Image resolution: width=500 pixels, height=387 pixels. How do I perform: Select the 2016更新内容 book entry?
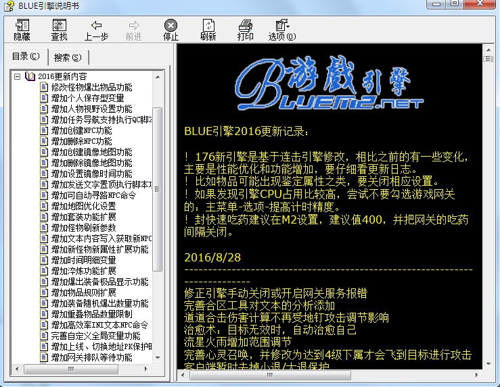pos(62,76)
